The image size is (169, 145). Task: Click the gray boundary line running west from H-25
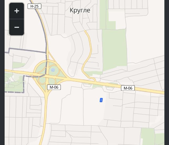click(27, 50)
